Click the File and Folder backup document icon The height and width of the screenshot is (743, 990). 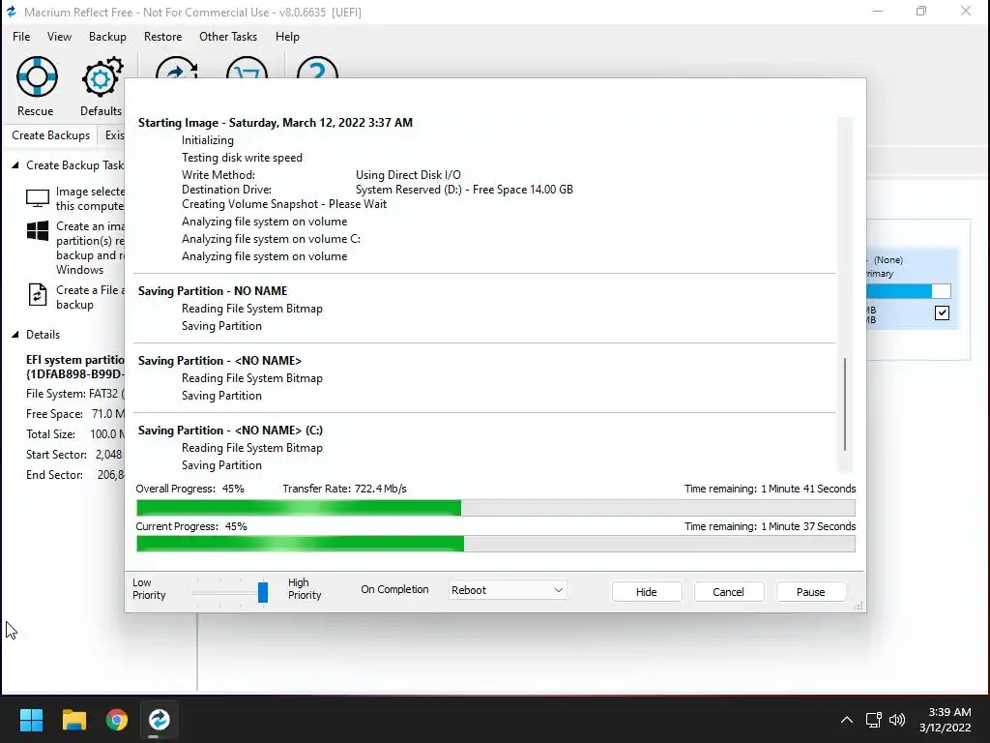click(38, 295)
